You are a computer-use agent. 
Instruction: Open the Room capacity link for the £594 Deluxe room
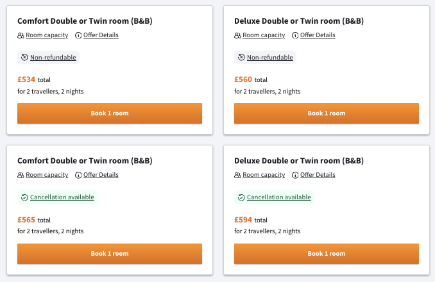264,175
